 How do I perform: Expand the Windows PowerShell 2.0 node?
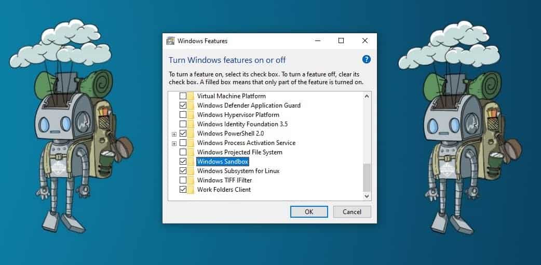[x=174, y=134]
